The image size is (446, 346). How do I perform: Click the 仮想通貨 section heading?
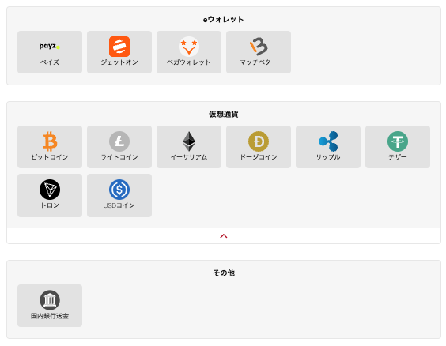pyautogui.click(x=224, y=115)
